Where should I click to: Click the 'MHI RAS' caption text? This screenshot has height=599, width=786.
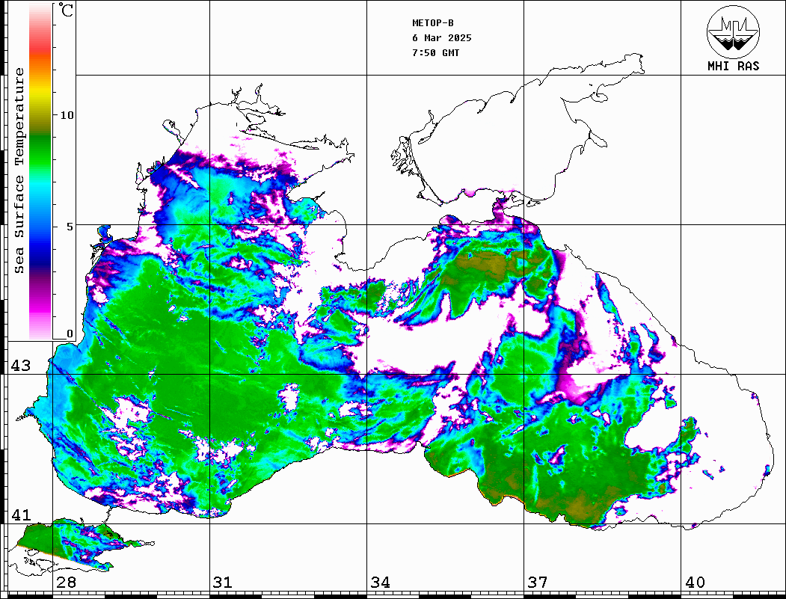(734, 66)
